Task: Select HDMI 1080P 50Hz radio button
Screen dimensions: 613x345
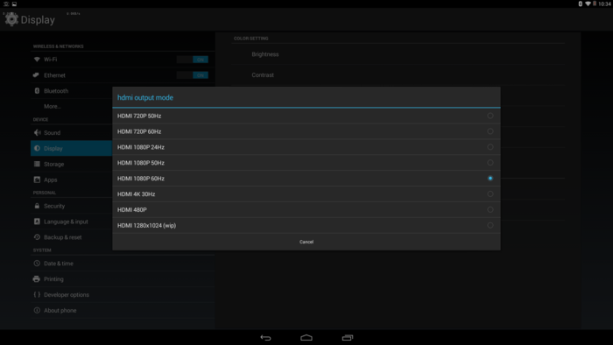Action: pos(490,163)
